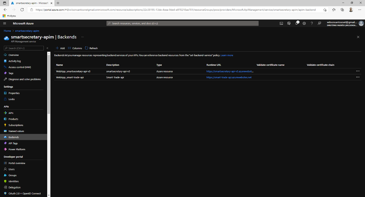Image resolution: width=365 pixels, height=197 pixels.
Task: Click the Runtime URL column header
Action: (x=214, y=65)
